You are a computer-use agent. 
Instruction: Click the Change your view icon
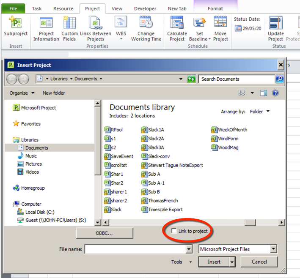pyautogui.click(x=242, y=93)
